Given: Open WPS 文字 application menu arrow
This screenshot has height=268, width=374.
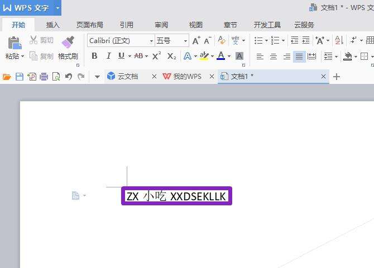Looking at the screenshot, I should [57, 8].
